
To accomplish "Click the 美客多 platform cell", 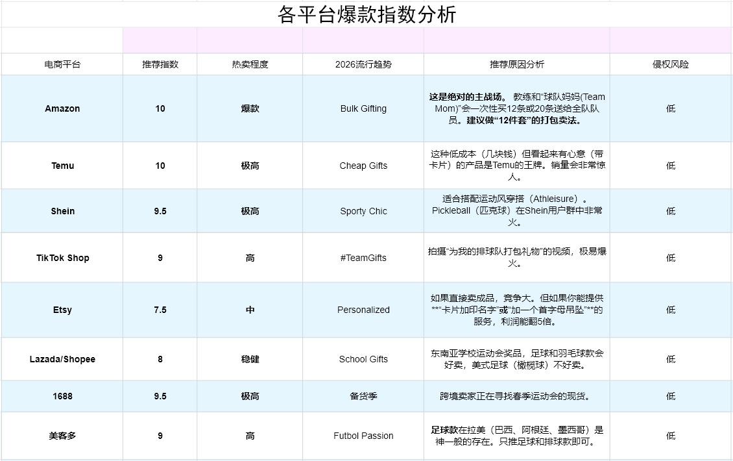I will coord(62,436).
